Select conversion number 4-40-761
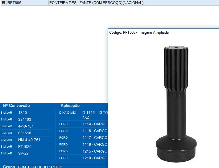 click(26, 126)
